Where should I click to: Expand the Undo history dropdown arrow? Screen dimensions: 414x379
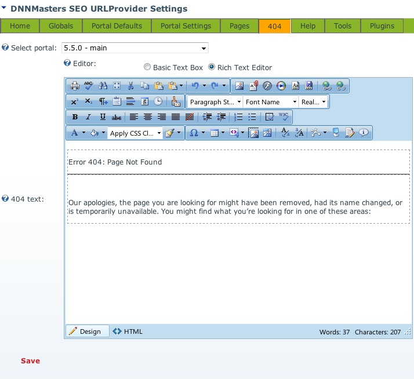coord(204,86)
